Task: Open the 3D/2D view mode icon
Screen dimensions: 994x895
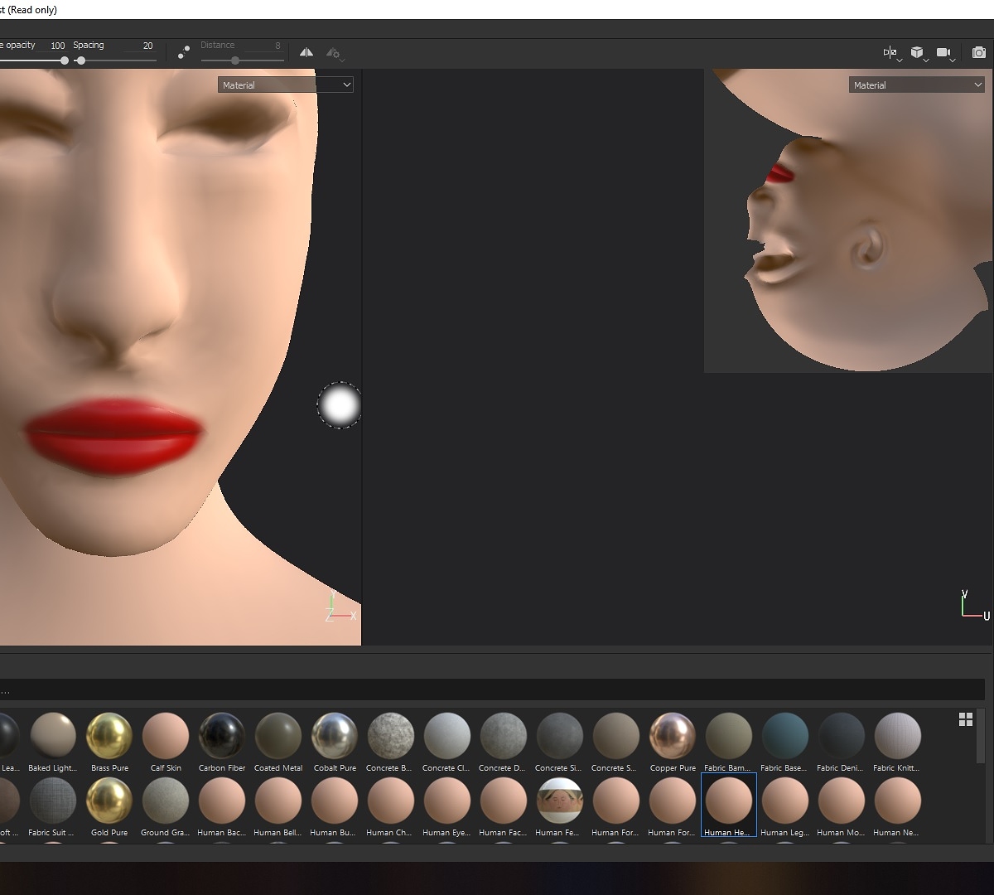Action: 891,53
